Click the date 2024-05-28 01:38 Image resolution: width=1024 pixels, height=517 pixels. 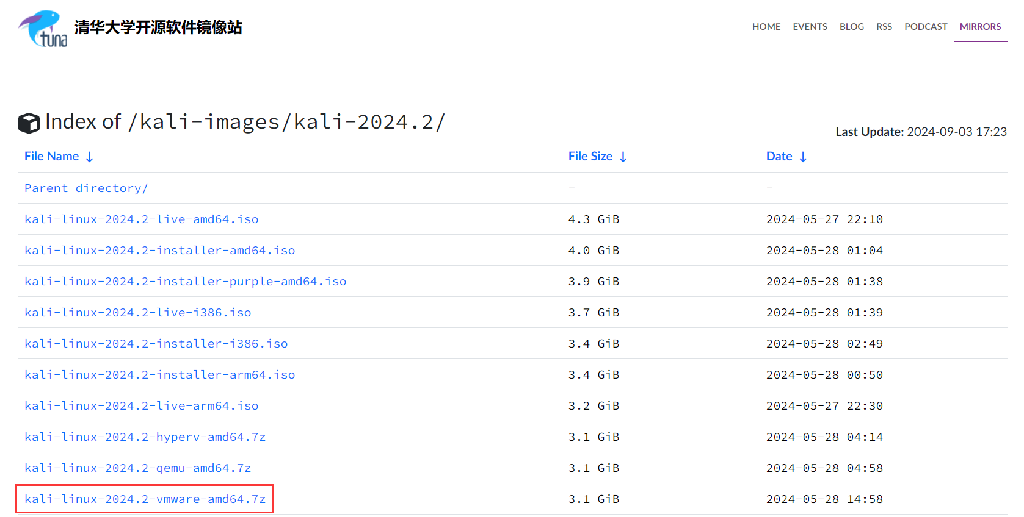click(825, 282)
